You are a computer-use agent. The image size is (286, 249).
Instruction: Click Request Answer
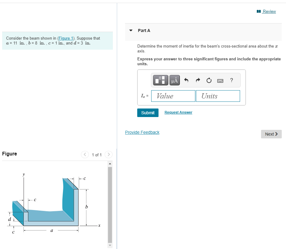pos(178,112)
